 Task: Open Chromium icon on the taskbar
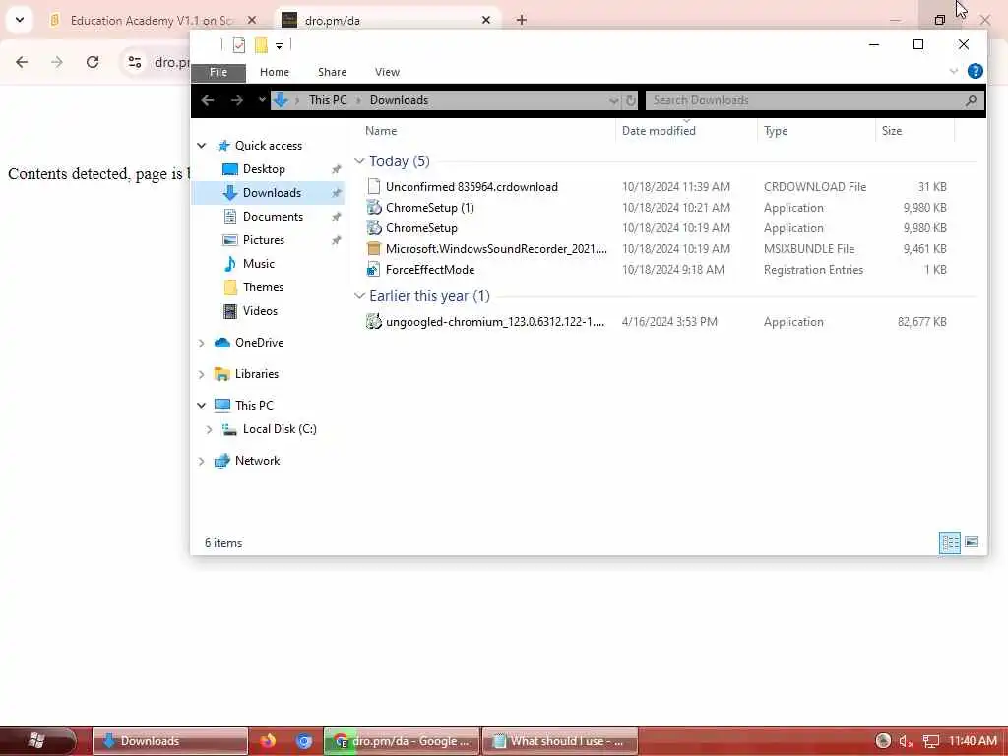point(304,741)
